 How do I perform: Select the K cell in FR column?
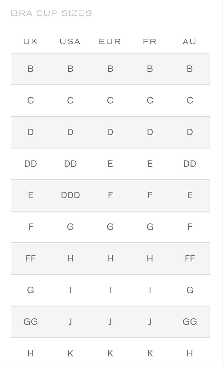[150, 353]
